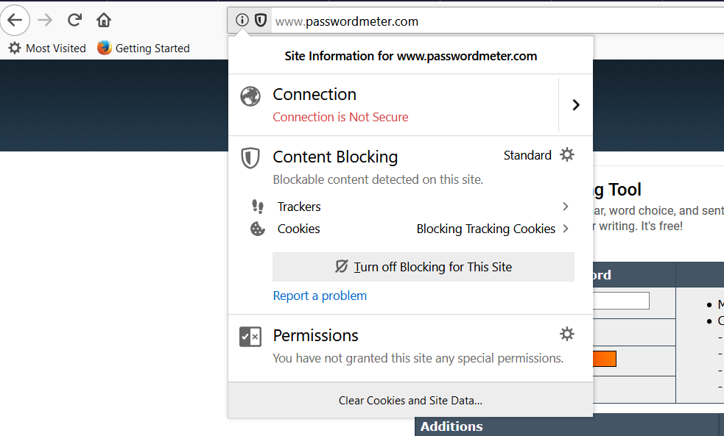Click the 'Standard' blocking level label
The height and width of the screenshot is (436, 724).
[x=527, y=155]
